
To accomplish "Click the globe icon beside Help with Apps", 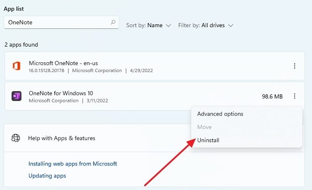I will [16, 138].
